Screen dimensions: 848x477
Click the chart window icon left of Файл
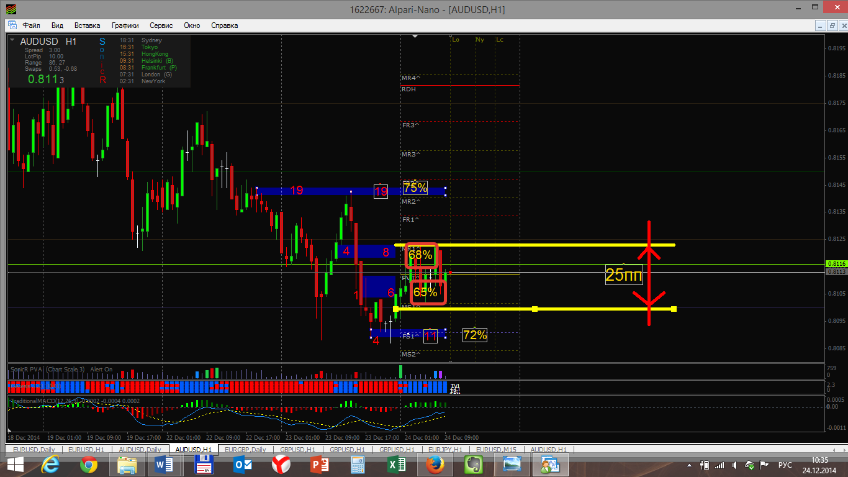click(x=12, y=25)
